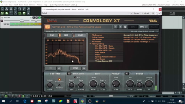Toggle Convology XT power bypass button
The width and height of the screenshot is (185, 104).
tap(47, 27)
